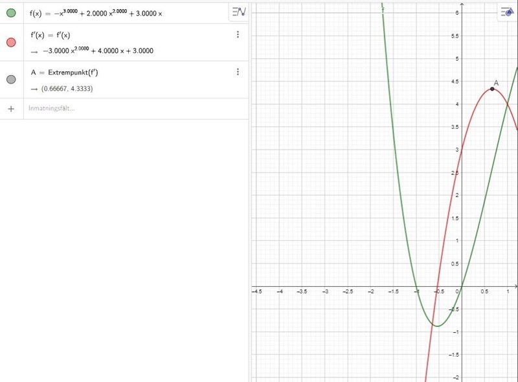
Task: Click the plus icon beside the input field
Action: tap(10, 109)
